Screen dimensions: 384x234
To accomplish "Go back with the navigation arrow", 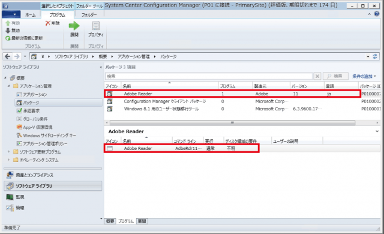I will 8,56.
